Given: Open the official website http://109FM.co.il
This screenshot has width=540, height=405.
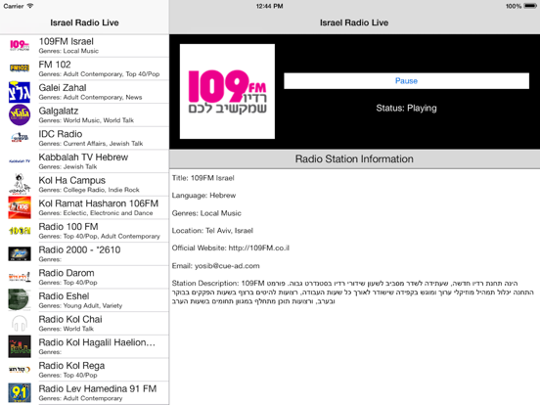Looking at the screenshot, I should (x=259, y=247).
